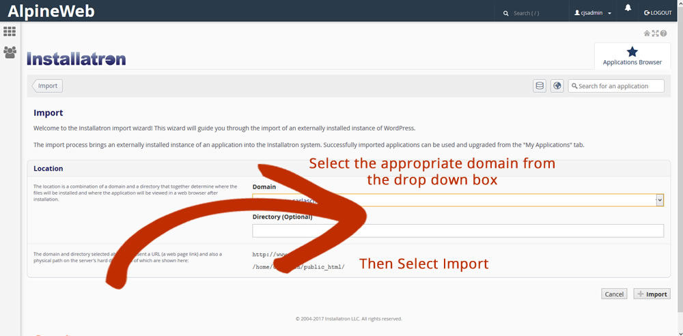Click the Installatron logo

tap(76, 59)
